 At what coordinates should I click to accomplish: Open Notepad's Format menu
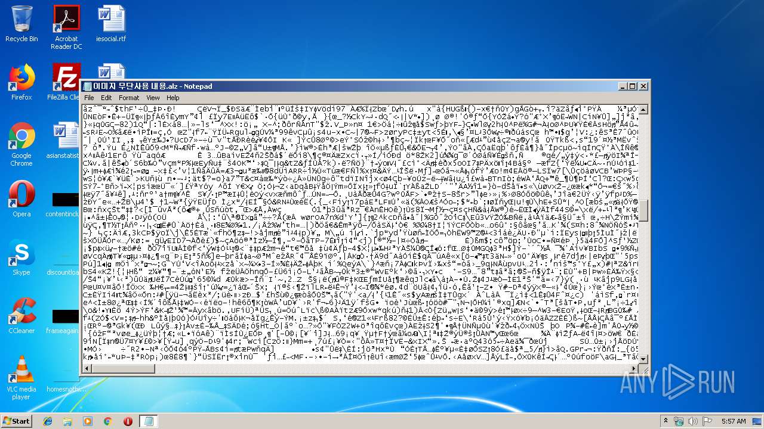point(129,98)
